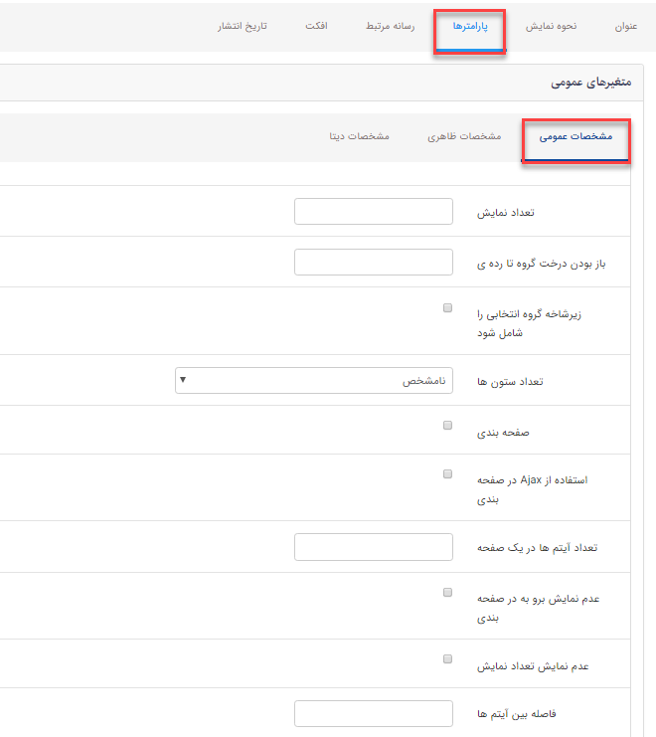Click the تعداد نمایش input field
The height and width of the screenshot is (737, 656).
point(374,212)
